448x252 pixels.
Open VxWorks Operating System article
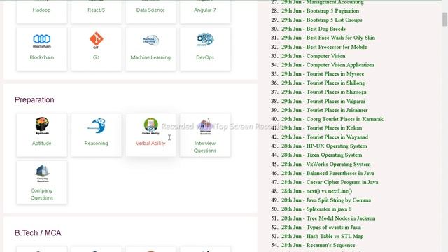click(x=326, y=164)
